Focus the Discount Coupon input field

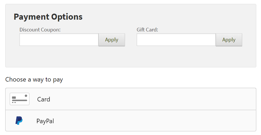tap(59, 40)
